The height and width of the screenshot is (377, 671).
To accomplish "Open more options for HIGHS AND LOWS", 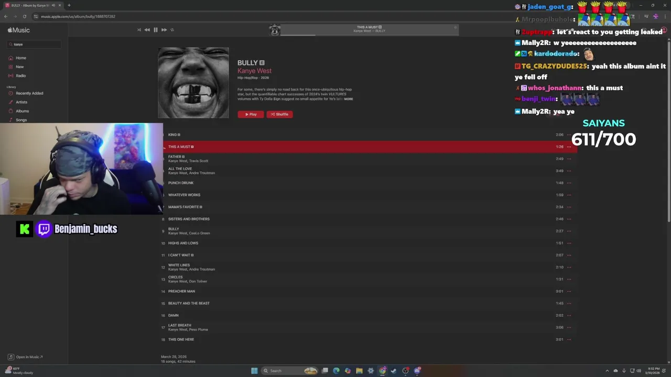I will (x=569, y=243).
